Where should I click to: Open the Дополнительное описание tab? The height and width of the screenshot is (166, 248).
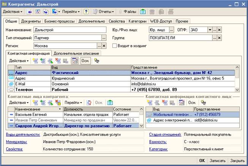[x=76, y=54]
